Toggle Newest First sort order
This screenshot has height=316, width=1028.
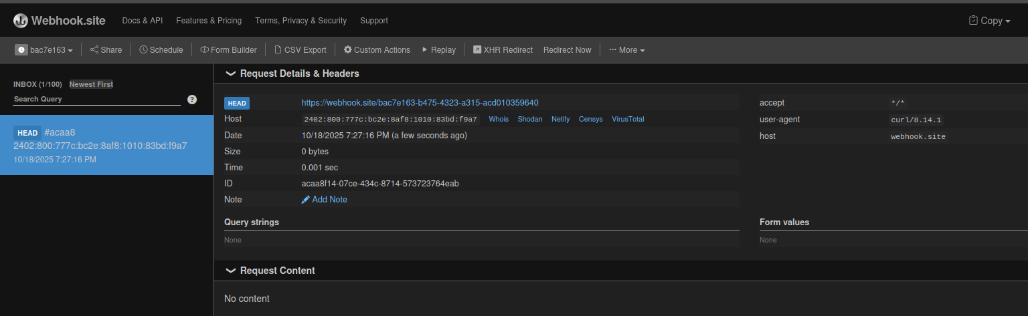(x=91, y=84)
